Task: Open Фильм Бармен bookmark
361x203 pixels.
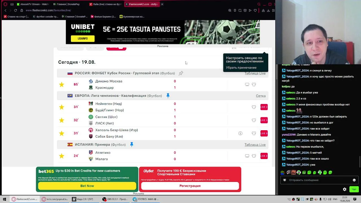Action: click(103, 17)
